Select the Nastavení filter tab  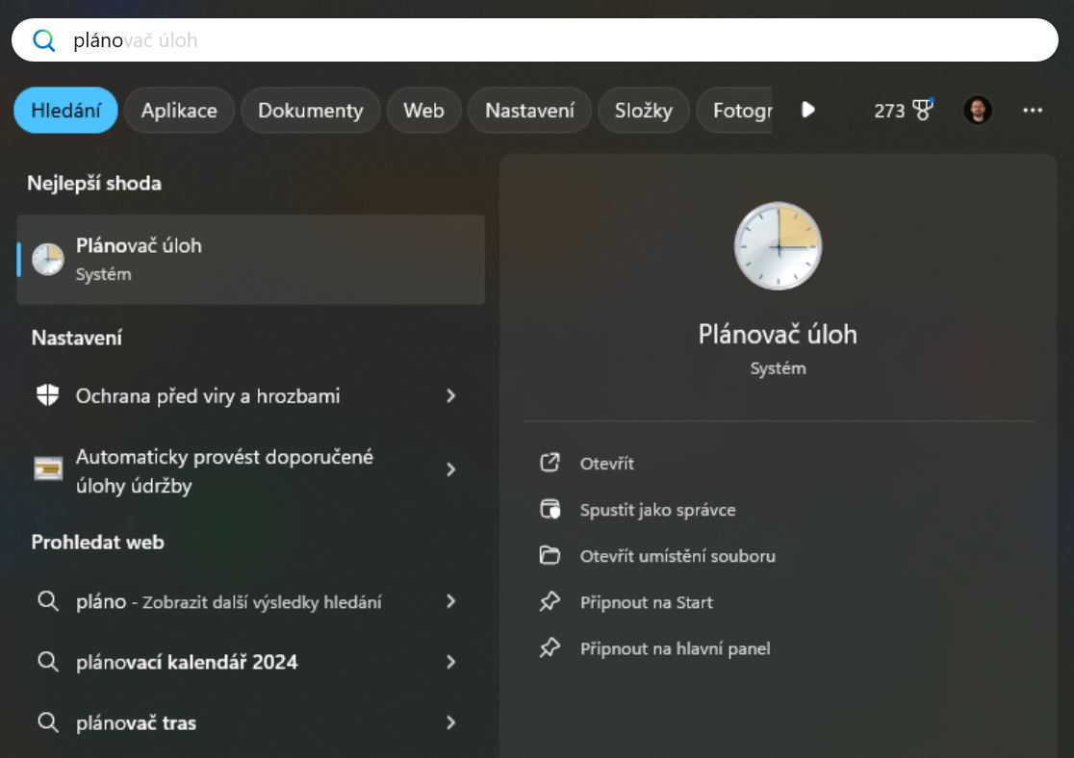[x=529, y=111]
